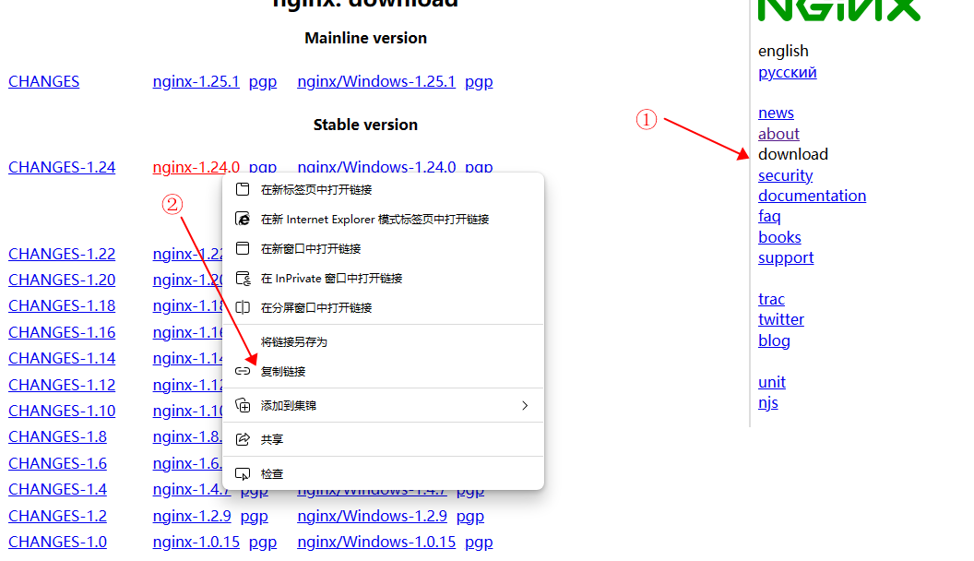
Task: Click the open link in new tab icon
Action: point(243,190)
